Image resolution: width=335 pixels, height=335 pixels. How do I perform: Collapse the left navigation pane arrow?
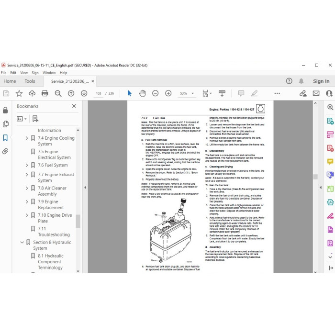point(85,188)
